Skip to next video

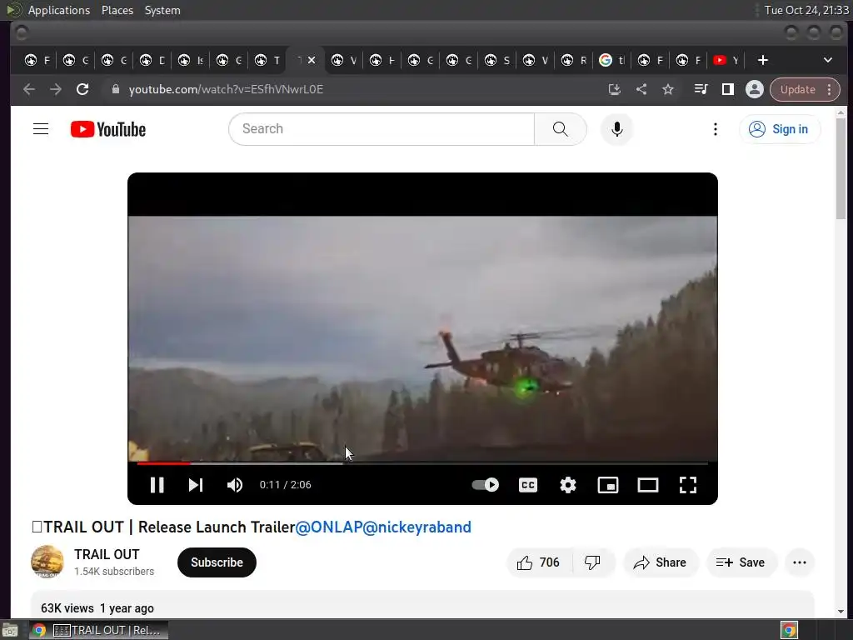click(x=195, y=485)
